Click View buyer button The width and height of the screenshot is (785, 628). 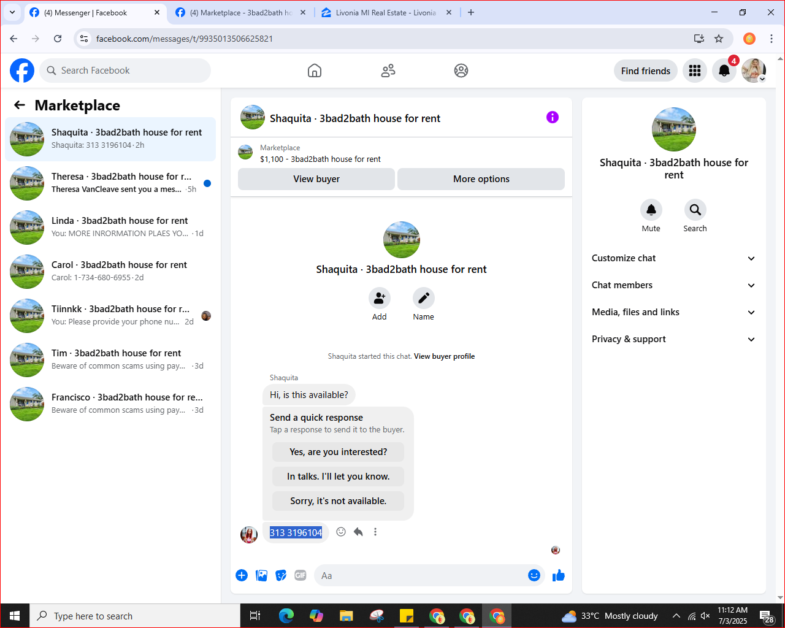point(316,179)
